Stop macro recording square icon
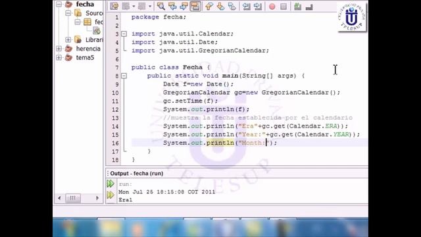 (284, 6)
